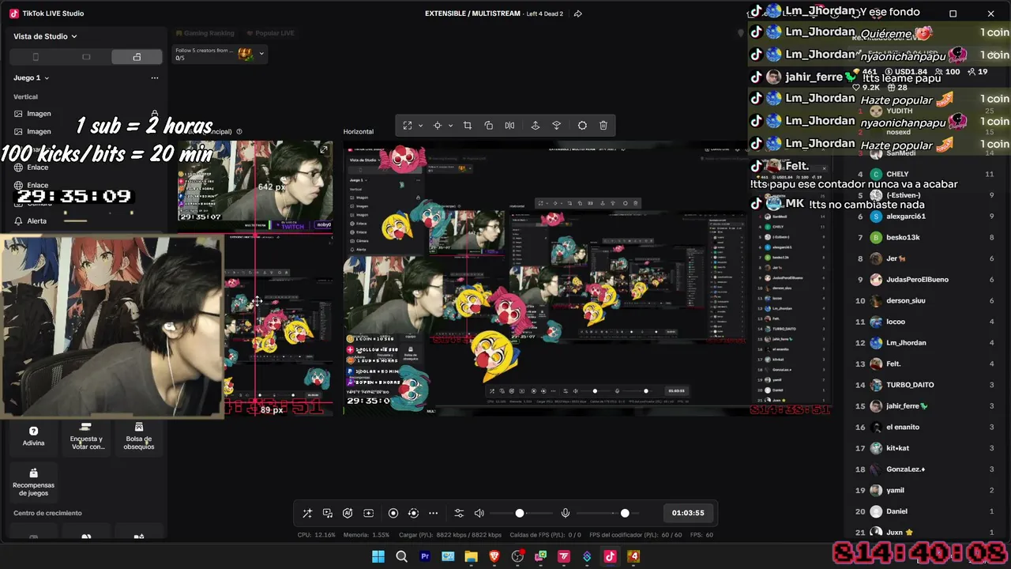
Task: Delete the selected source with trash icon
Action: pyautogui.click(x=603, y=126)
